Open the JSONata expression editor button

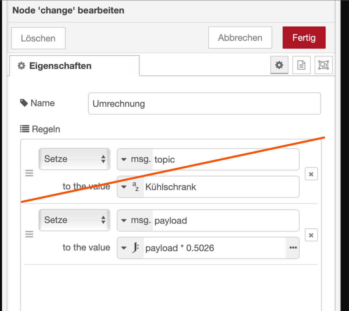[293, 248]
